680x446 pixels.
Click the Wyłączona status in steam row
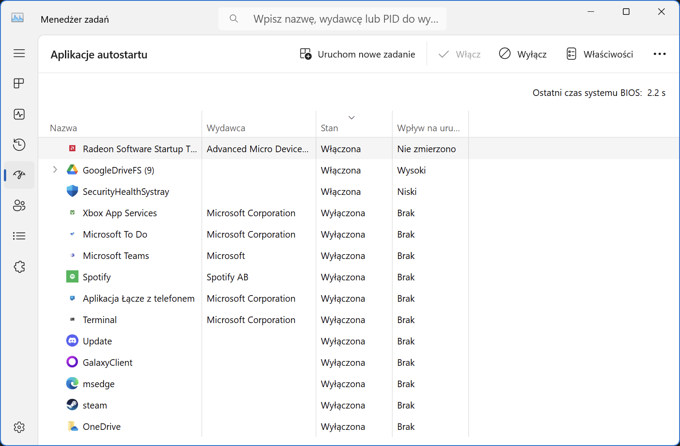[343, 405]
